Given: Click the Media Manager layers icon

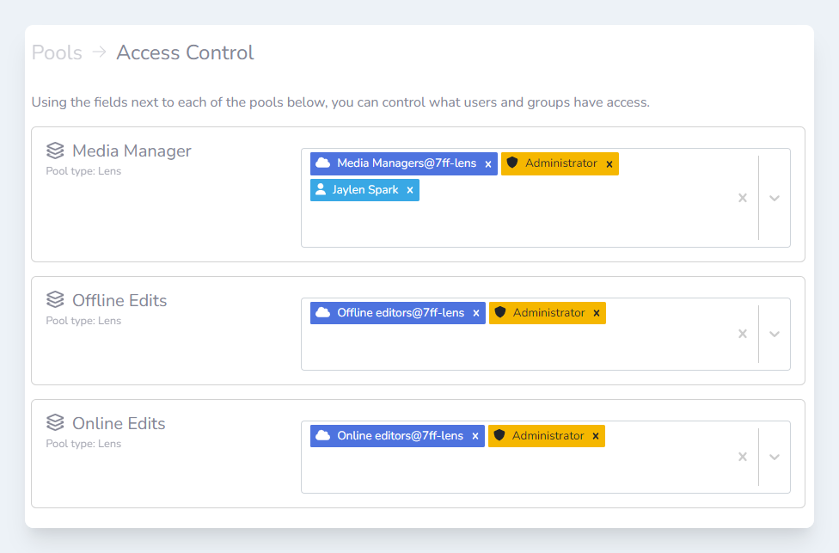Looking at the screenshot, I should tap(55, 151).
